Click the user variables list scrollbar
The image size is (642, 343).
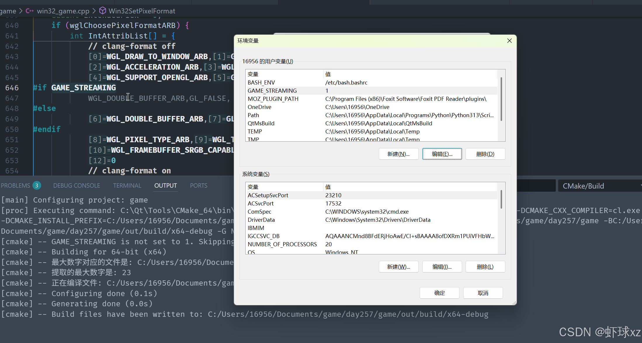tap(501, 99)
